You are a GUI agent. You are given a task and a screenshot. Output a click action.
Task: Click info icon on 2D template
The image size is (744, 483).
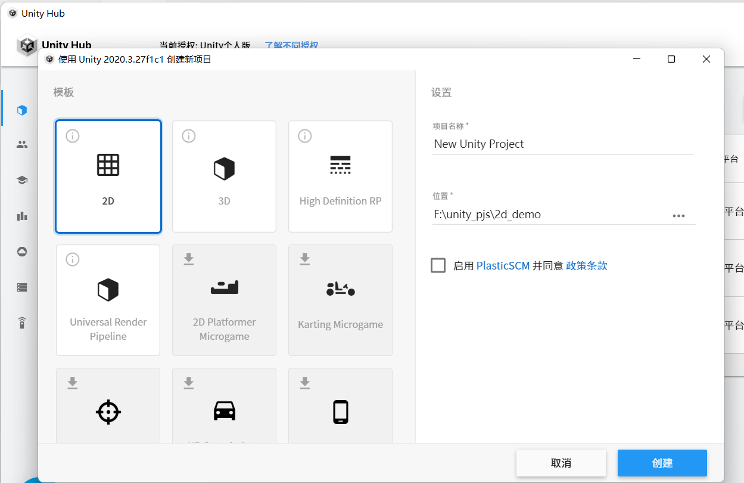coord(73,136)
